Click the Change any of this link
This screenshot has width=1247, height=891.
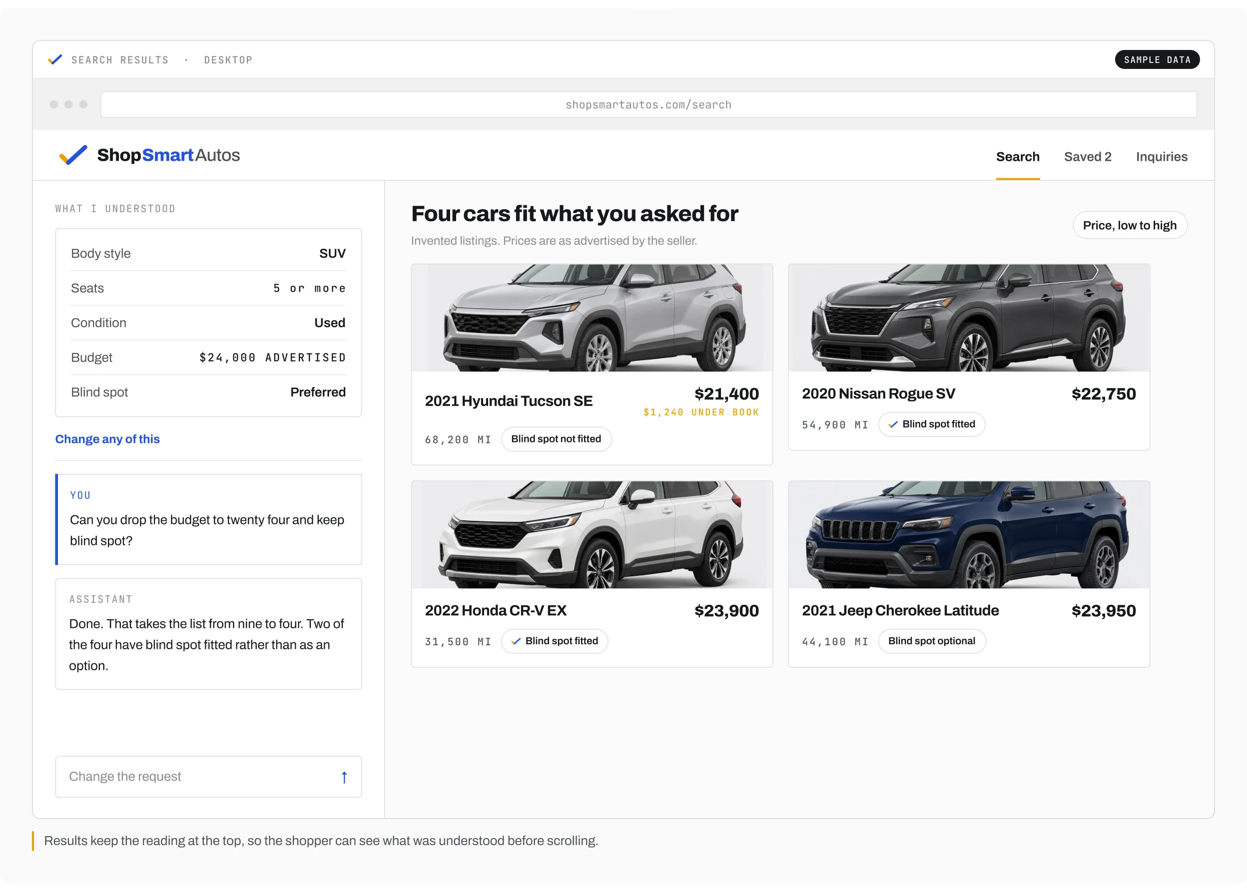[107, 439]
